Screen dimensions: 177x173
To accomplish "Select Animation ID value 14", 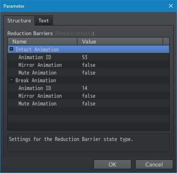I will 85,88.
